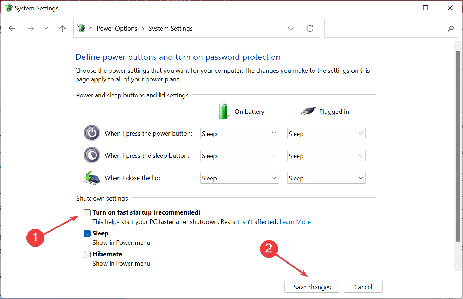Click the 'Shutdown settings' section label

[x=102, y=199]
